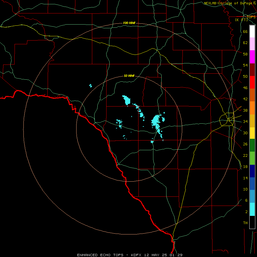This screenshot has height=257, width=257.
Task: Click the '66' legend value
Action: point(245,31)
